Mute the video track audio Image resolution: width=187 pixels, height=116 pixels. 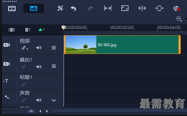pyautogui.click(x=39, y=48)
